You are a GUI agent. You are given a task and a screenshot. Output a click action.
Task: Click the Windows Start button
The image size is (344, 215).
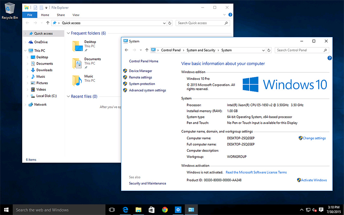tap(6, 210)
